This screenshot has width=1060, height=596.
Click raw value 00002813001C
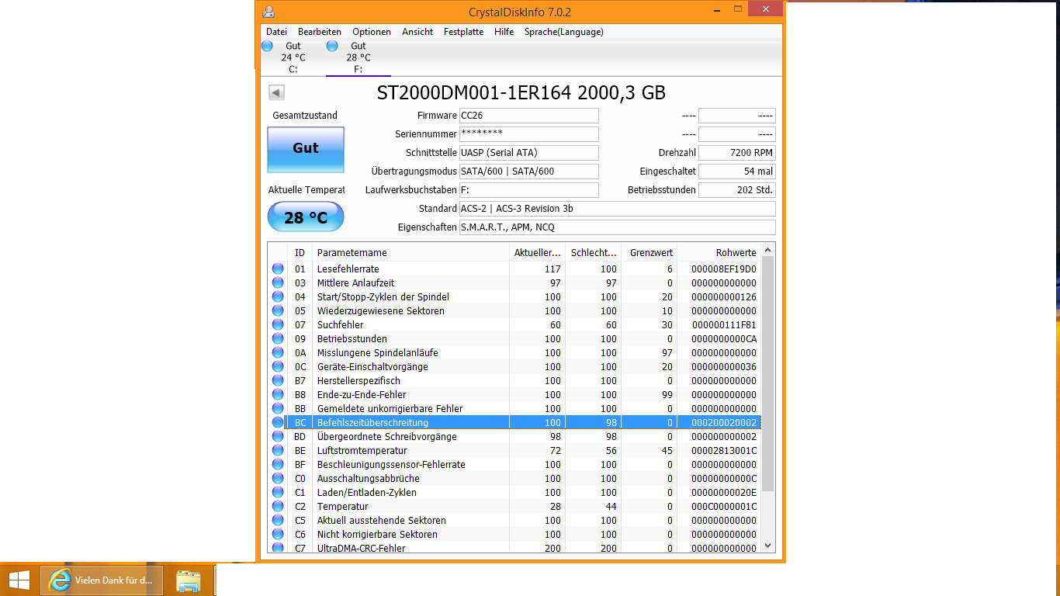[x=723, y=450]
